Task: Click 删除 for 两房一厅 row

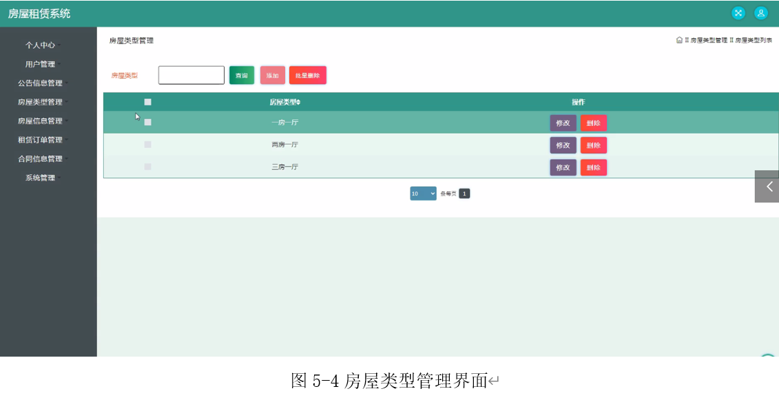Action: pyautogui.click(x=594, y=145)
